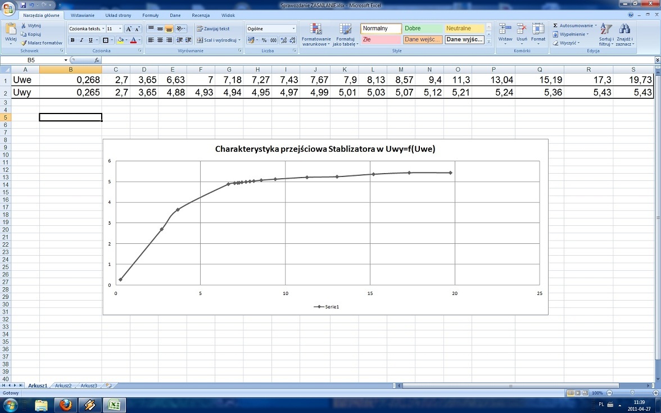Screen dimensions: 661x413
Task: Switch to the Wstawianie ribbon tab
Action: coord(83,15)
